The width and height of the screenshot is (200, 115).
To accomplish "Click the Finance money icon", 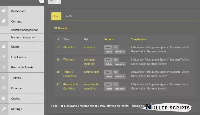I will pos(4,88).
